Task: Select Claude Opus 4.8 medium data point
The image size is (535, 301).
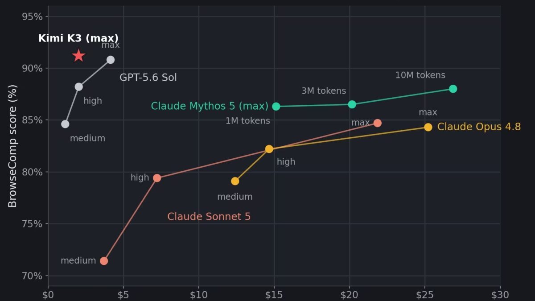Action: point(235,181)
